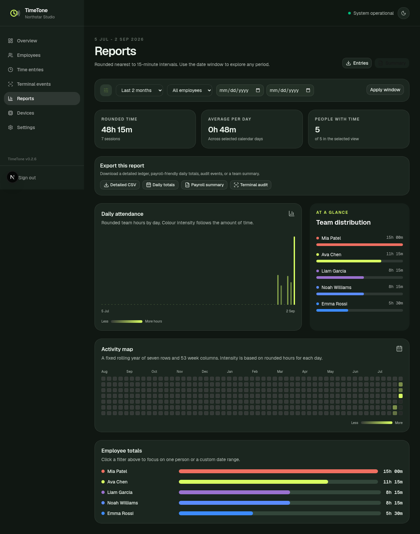Click the Northstar Studio workspace name
This screenshot has height=534, width=420.
pyautogui.click(x=40, y=17)
